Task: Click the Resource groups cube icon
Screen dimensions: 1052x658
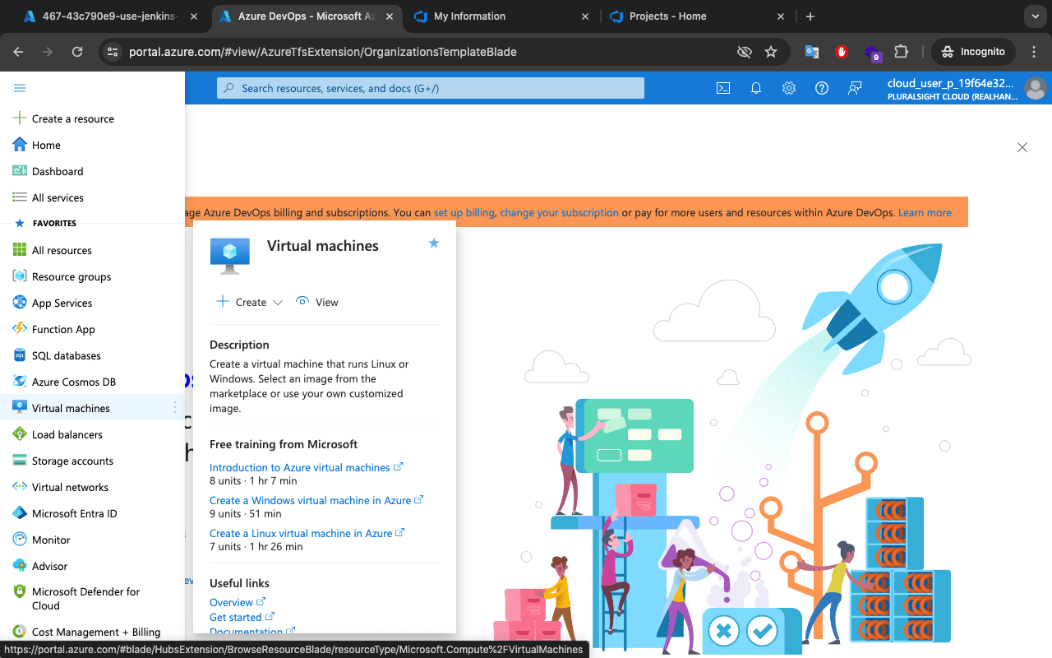Action: [20, 276]
